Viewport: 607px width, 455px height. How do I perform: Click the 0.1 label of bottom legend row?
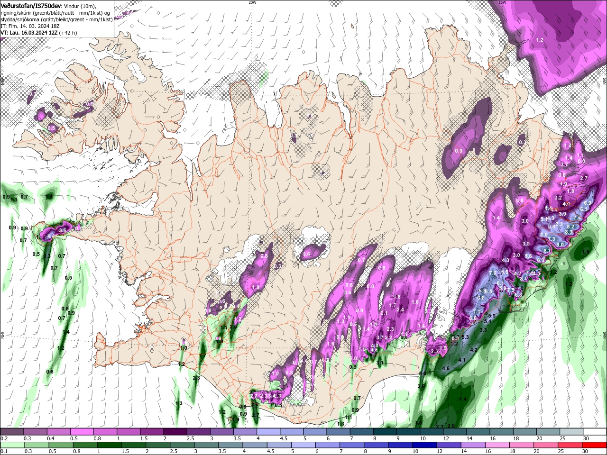click(x=4, y=451)
